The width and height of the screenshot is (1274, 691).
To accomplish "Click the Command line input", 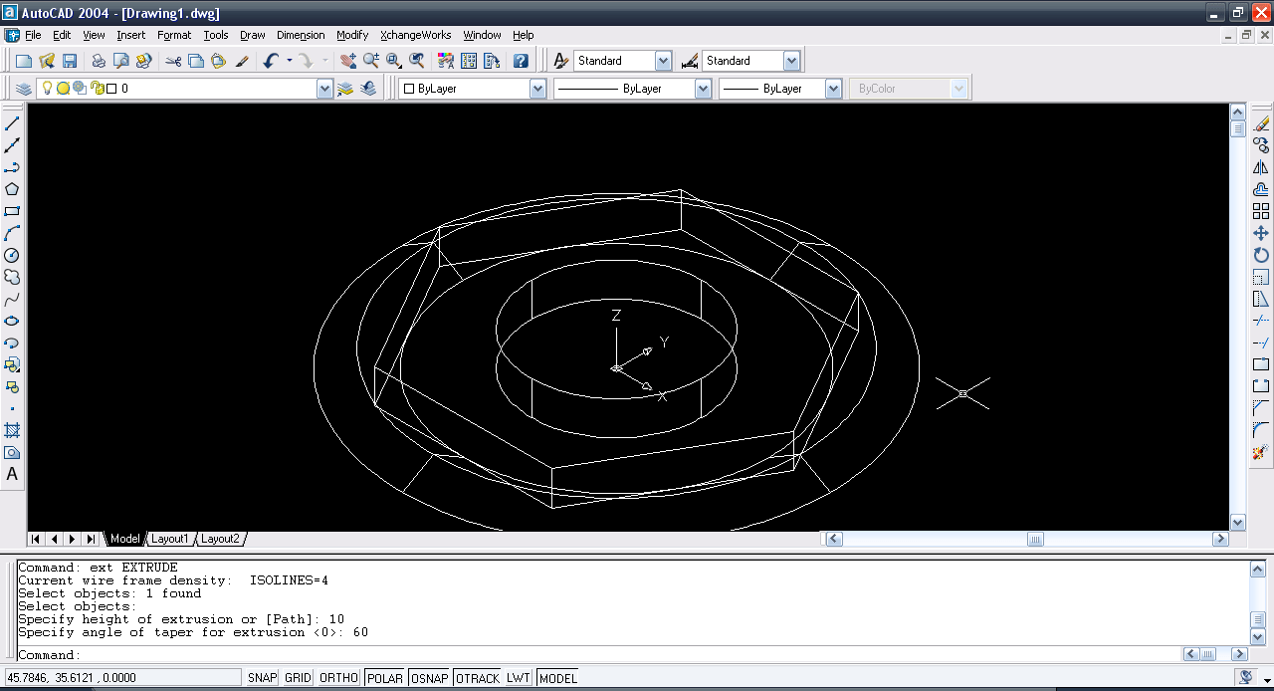I will (597, 655).
